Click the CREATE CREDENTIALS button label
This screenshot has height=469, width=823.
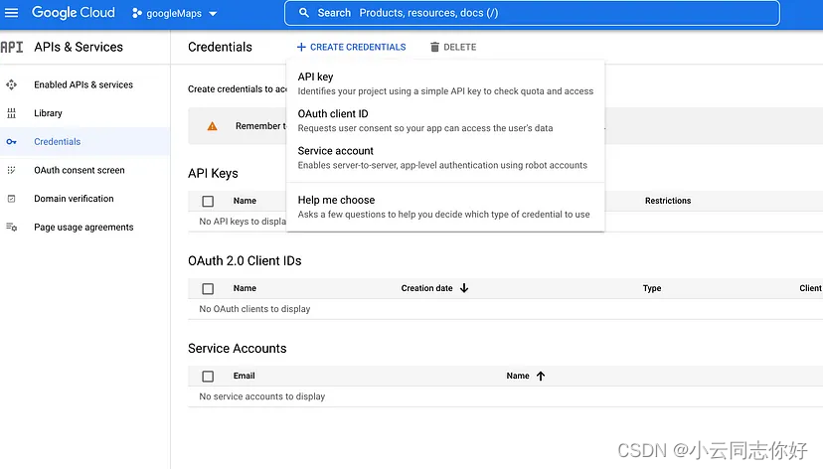coord(358,48)
